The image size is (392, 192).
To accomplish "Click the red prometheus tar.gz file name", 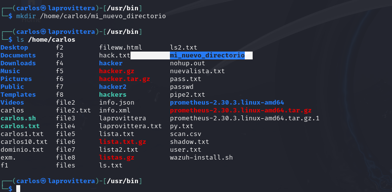I will pyautogui.click(x=241, y=110).
